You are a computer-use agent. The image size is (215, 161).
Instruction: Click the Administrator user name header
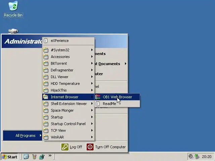24,42
